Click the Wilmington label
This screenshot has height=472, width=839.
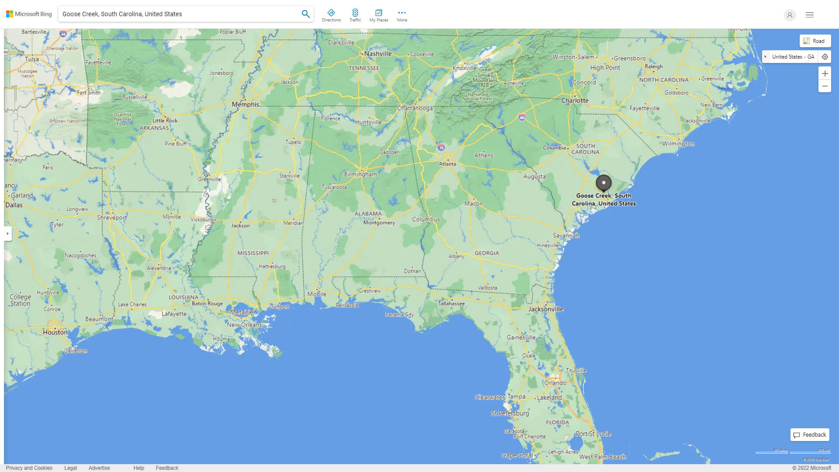(x=678, y=144)
